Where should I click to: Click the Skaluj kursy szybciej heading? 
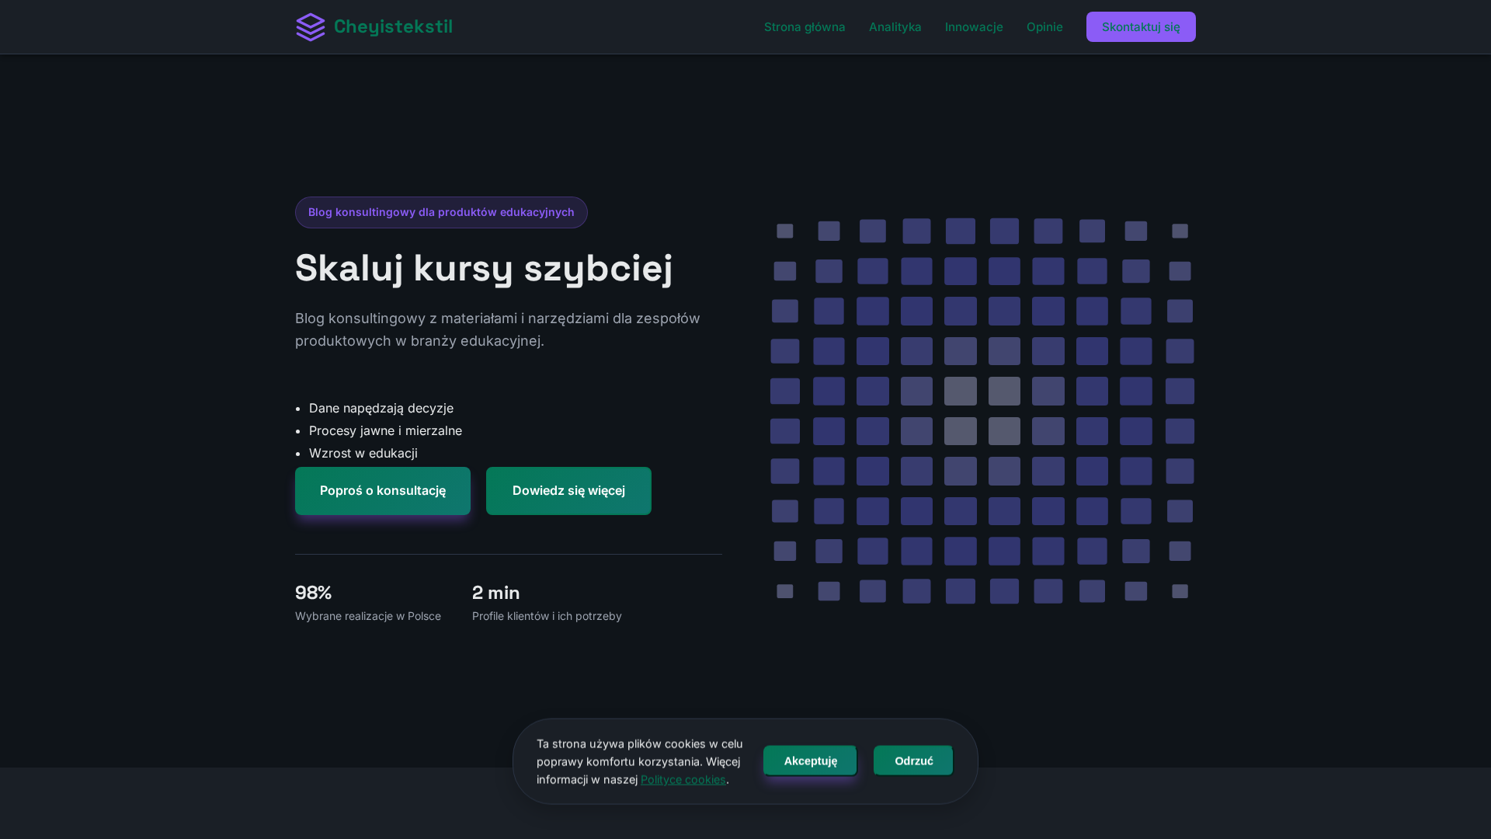coord(484,268)
